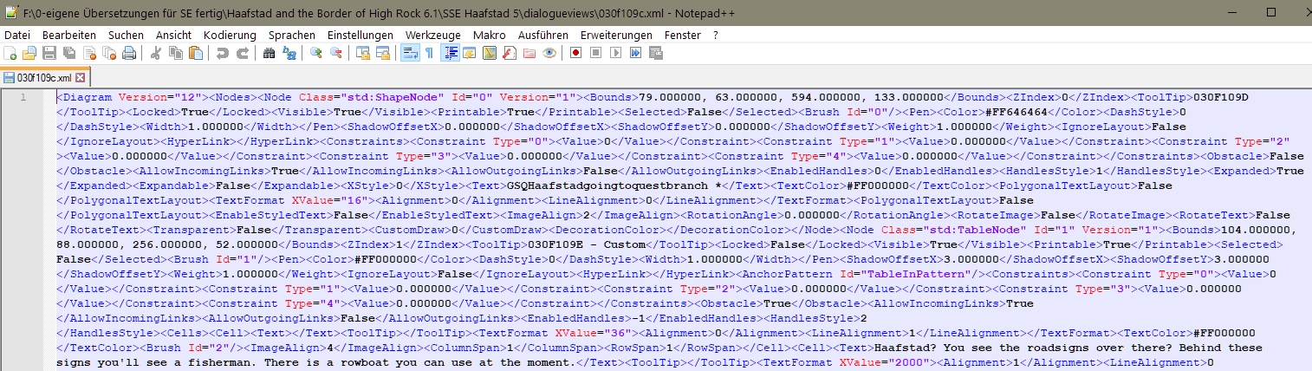Click the Print icon in toolbar
Image resolution: width=1312 pixels, height=371 pixels.
[x=129, y=53]
